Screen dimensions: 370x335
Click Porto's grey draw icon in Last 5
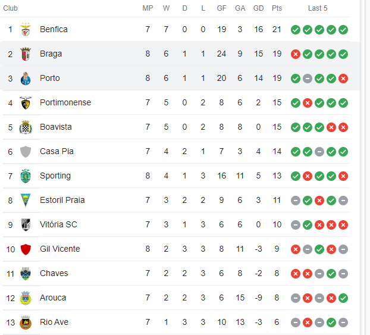(x=308, y=79)
